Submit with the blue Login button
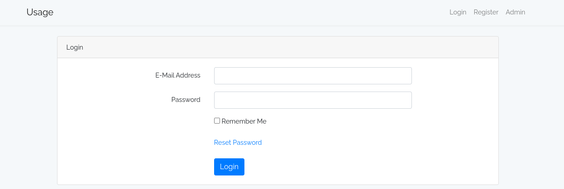Screen dimensions: 564x189 pos(229,167)
